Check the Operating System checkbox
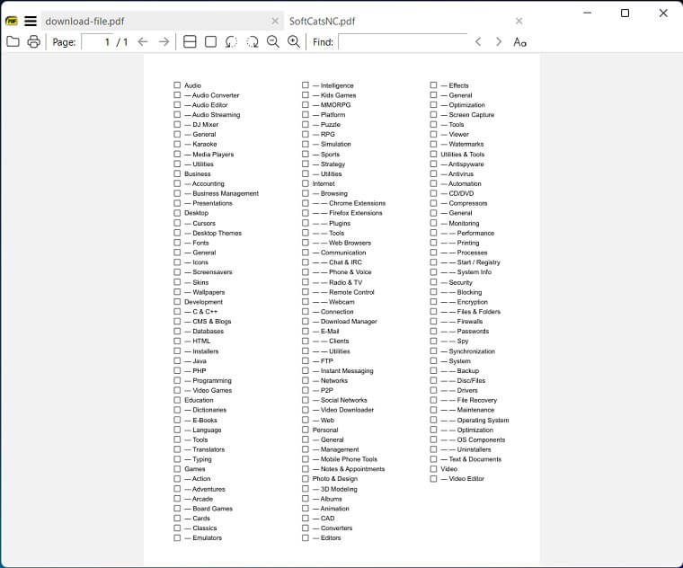The width and height of the screenshot is (683, 568). 433,420
